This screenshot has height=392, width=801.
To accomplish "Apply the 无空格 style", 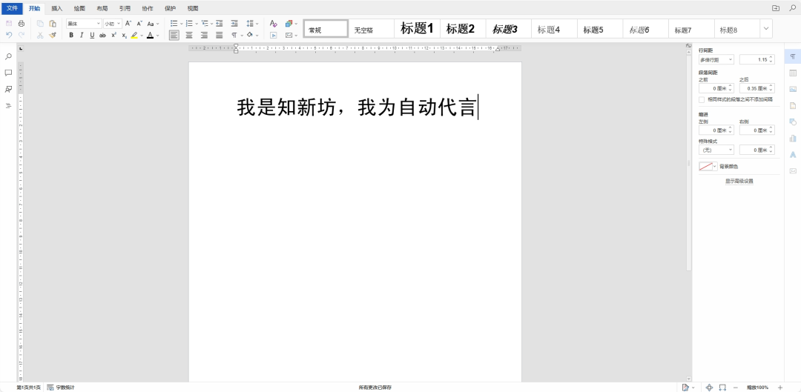I will point(372,29).
